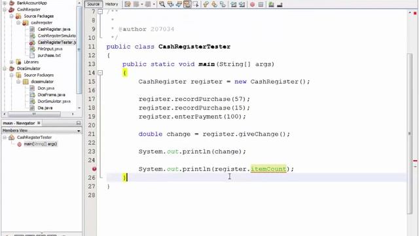Open the Forward history dropdown arrow

coord(154,5)
